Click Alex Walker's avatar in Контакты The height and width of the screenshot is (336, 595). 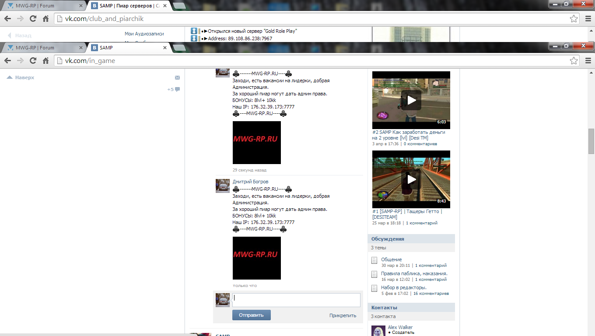[x=378, y=331]
